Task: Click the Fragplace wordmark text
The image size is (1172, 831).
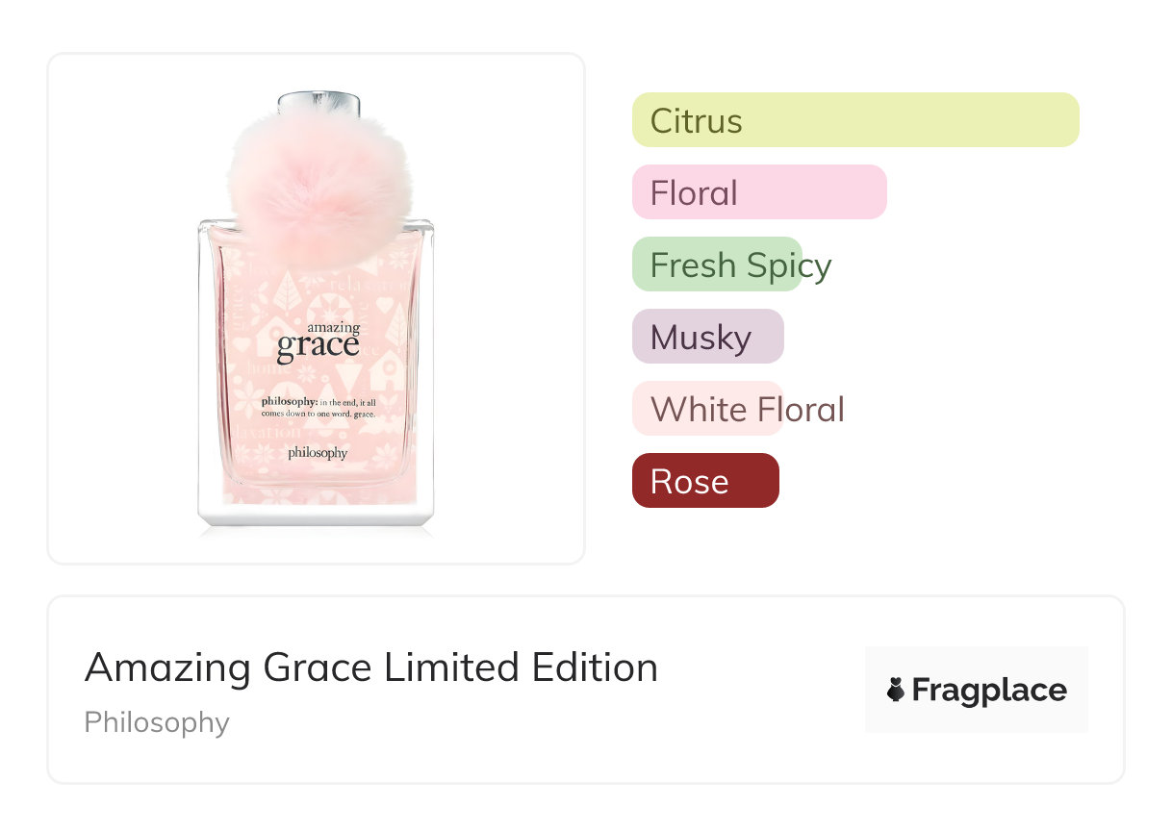Action: (x=989, y=690)
